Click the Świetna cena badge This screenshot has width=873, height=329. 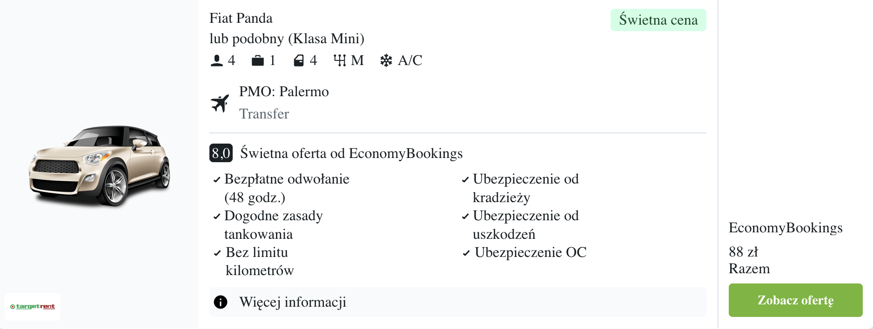point(658,20)
